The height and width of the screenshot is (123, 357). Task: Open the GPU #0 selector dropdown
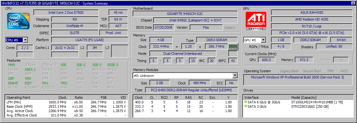point(263,40)
